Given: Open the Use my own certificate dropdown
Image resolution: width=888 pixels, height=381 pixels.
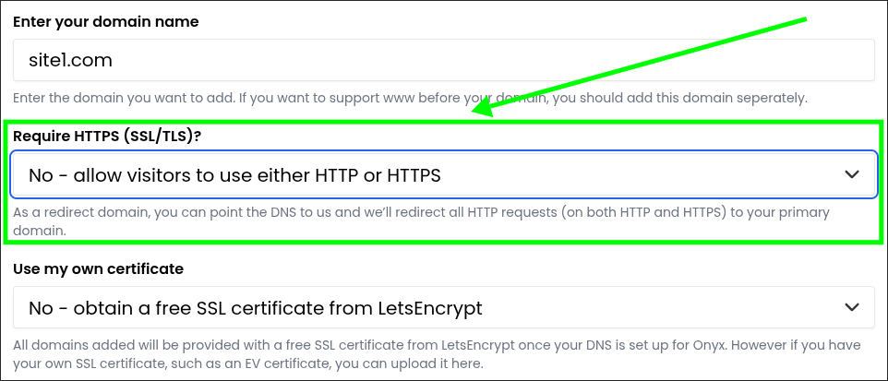Looking at the screenshot, I should [x=444, y=307].
